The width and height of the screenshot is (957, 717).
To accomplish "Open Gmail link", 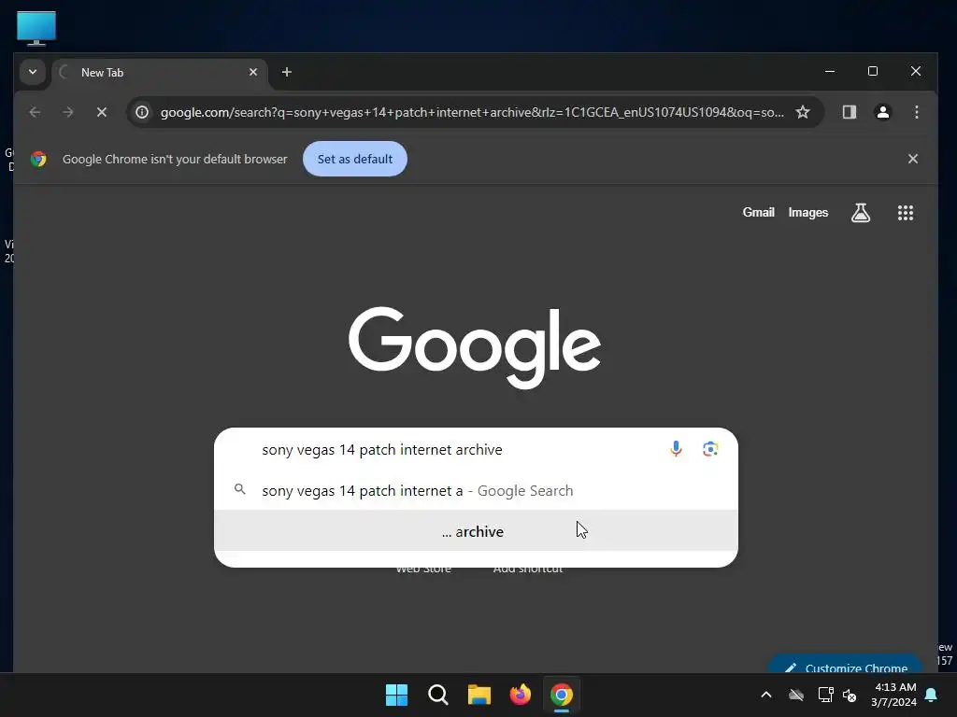I will 758,212.
